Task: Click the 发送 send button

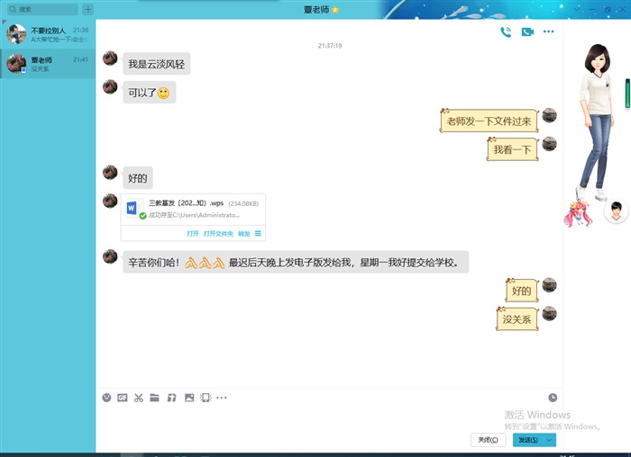Action: pos(526,440)
